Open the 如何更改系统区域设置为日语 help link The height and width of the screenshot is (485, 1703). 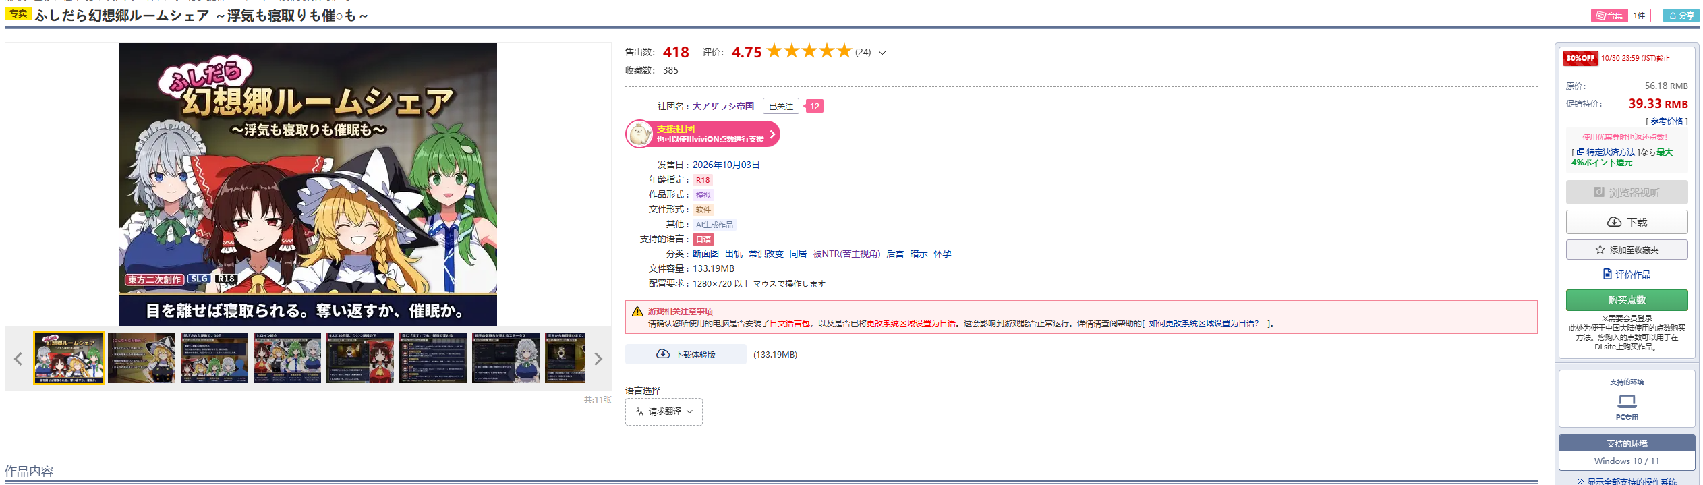tap(1204, 324)
